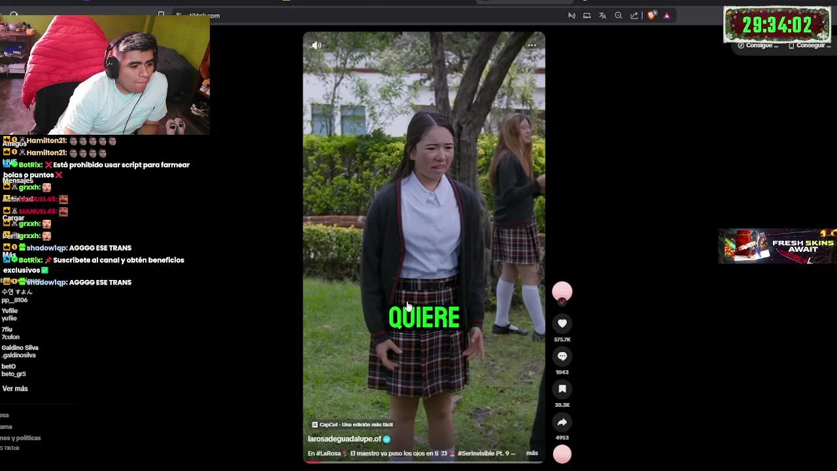Click the cast/install screen icon in address bar
Viewport: 837px width, 471px height.
coord(587,15)
